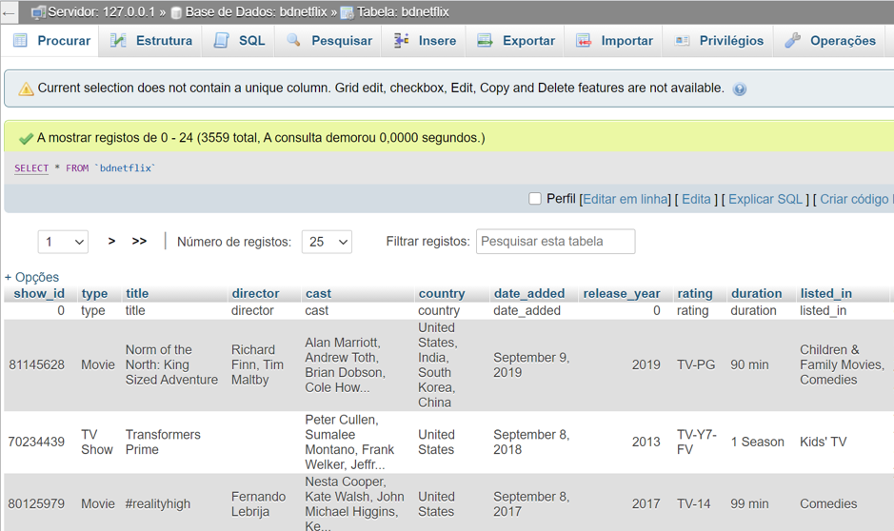Viewport: 894px width, 531px height.
Task: Click the Procurar tab icon
Action: coord(20,41)
